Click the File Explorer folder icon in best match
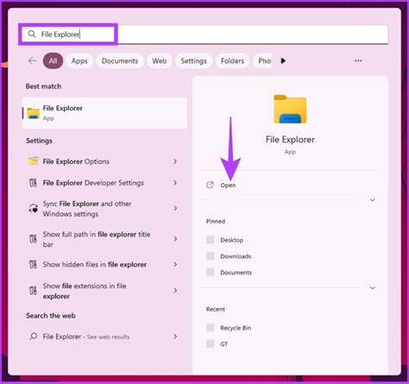The width and height of the screenshot is (409, 384). (33, 113)
